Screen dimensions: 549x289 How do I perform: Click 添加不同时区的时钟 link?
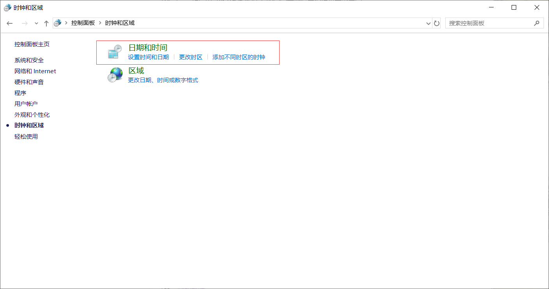(239, 57)
